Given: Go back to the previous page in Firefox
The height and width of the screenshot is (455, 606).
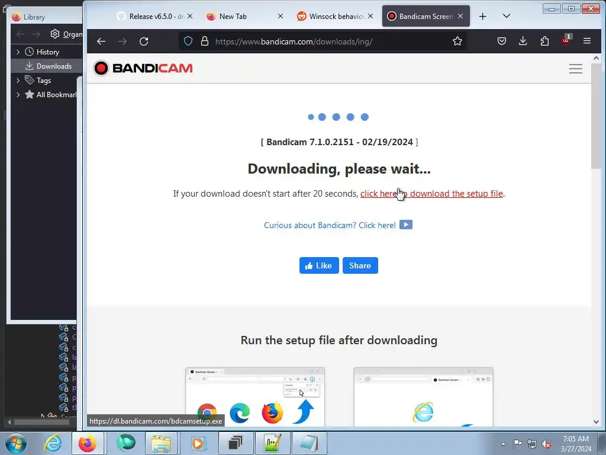Looking at the screenshot, I should point(101,41).
